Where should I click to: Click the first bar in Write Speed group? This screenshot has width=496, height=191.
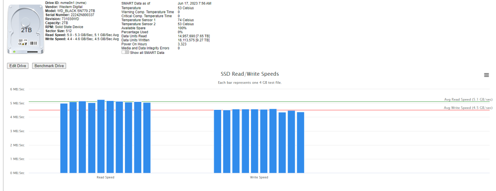[x=218, y=142]
